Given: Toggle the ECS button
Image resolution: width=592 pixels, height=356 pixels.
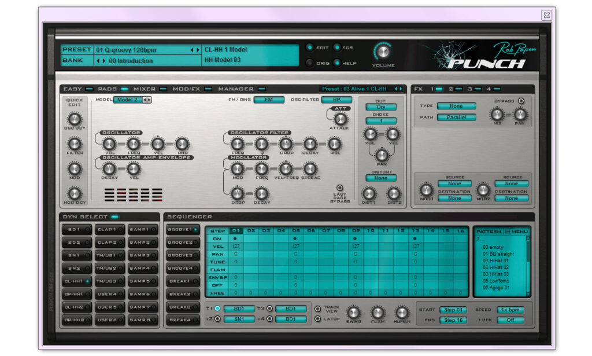Looking at the screenshot, I should 337,47.
